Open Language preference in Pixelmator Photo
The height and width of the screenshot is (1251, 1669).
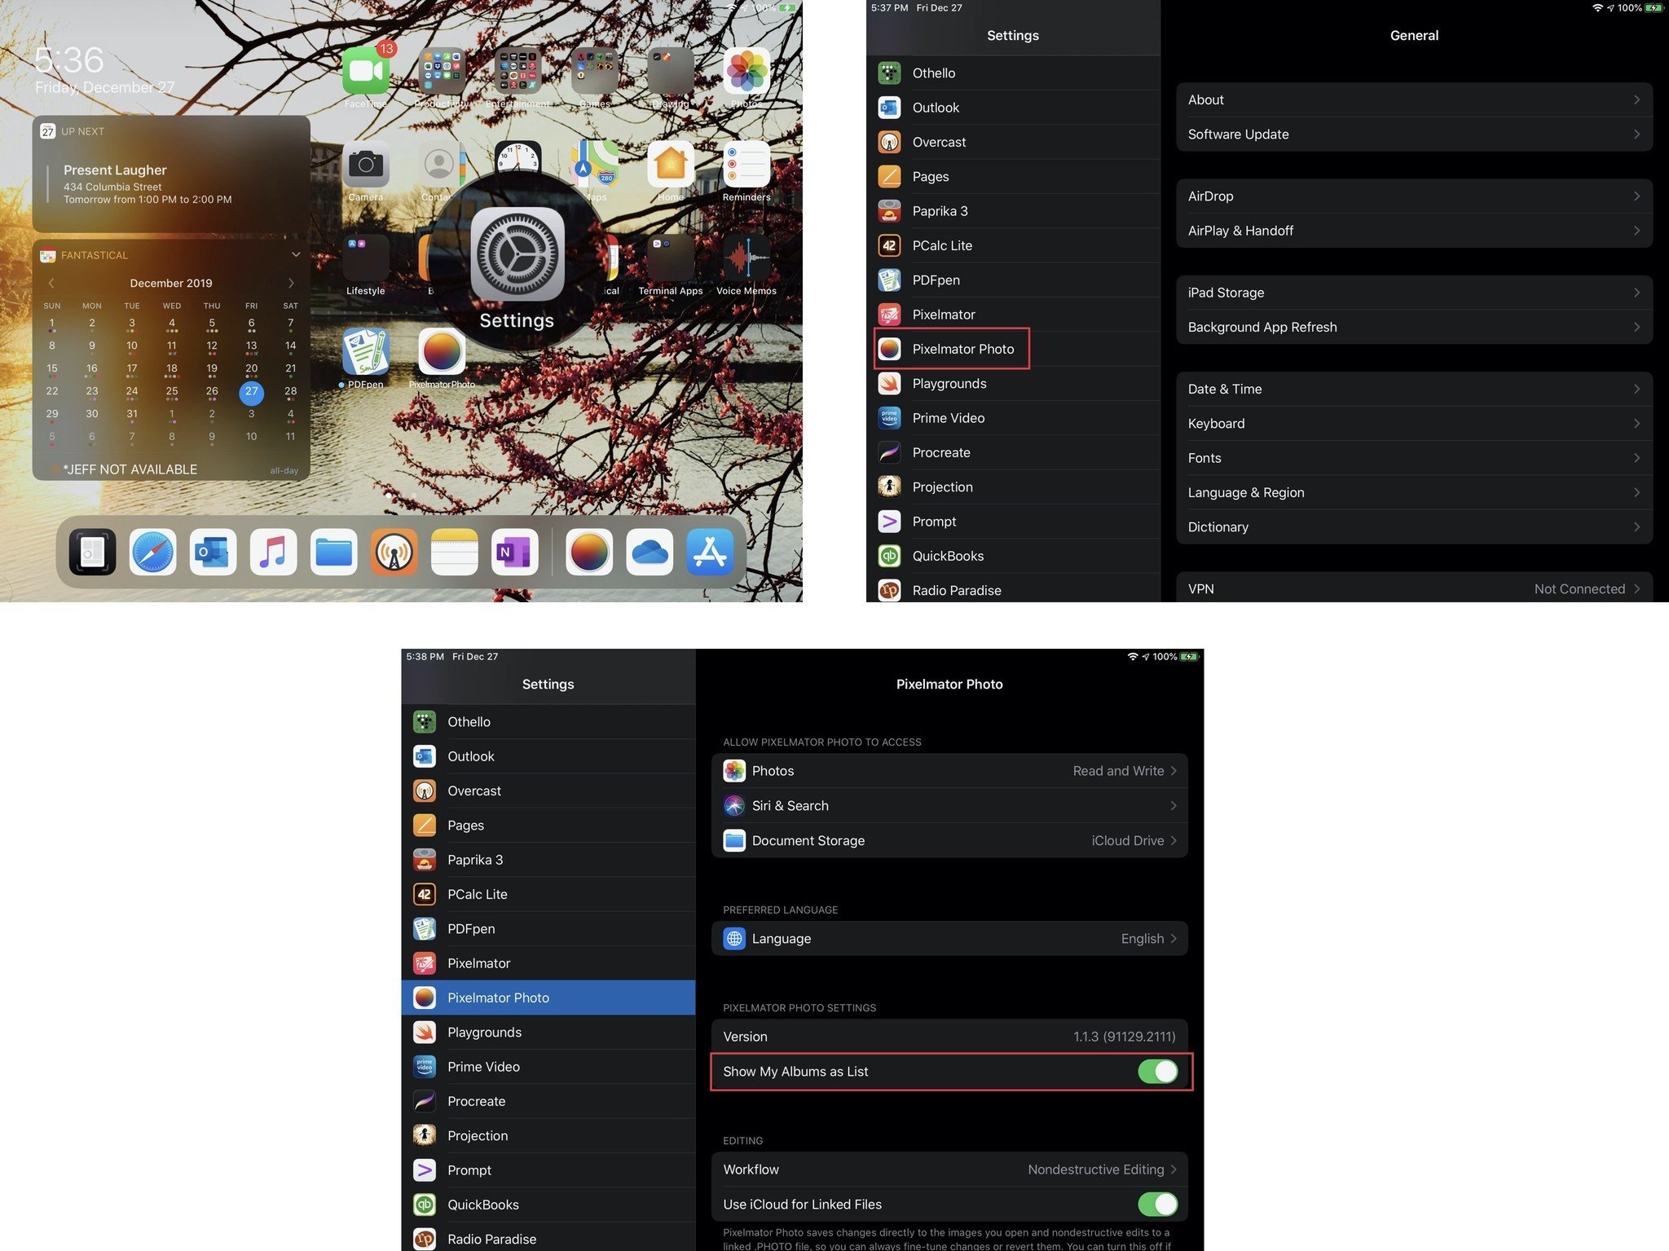(950, 937)
